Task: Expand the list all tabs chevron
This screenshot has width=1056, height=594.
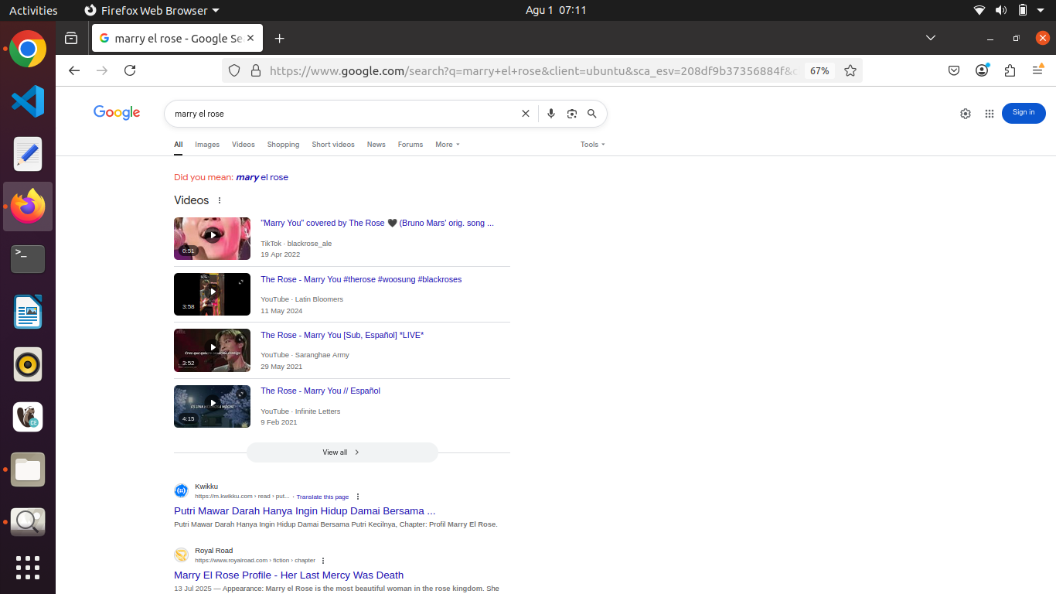Action: tap(931, 38)
